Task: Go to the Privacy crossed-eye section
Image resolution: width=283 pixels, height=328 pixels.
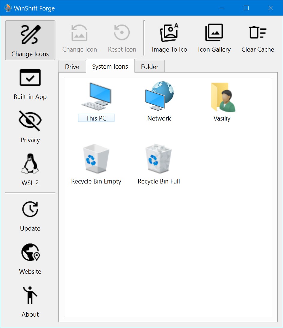Action: pyautogui.click(x=30, y=127)
